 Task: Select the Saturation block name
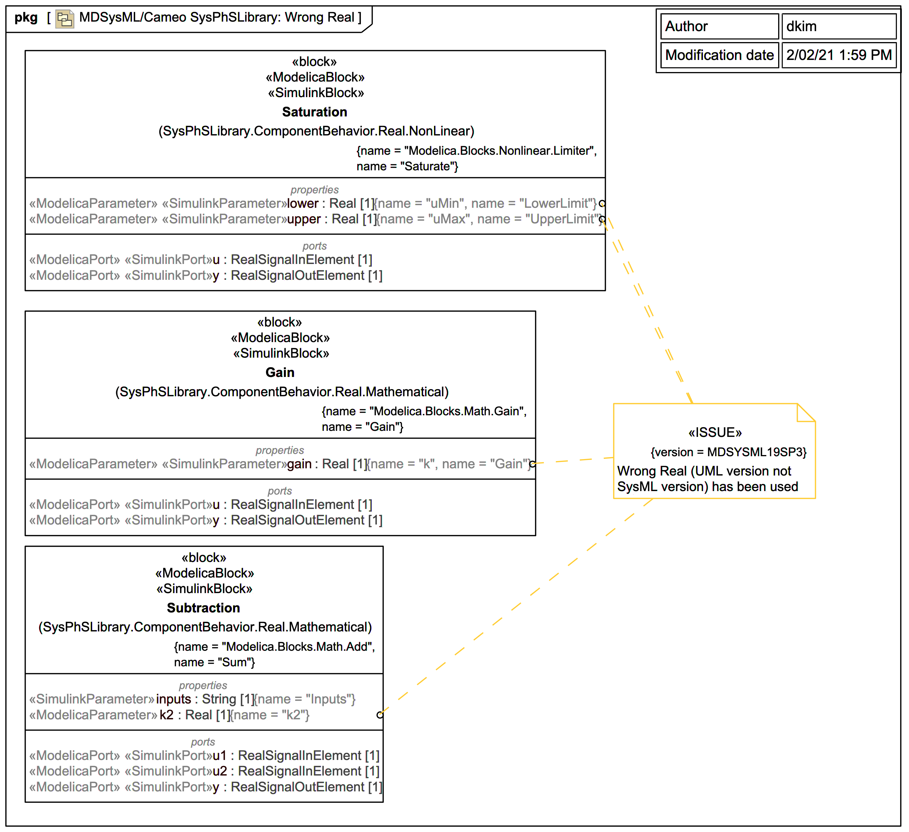pos(314,112)
